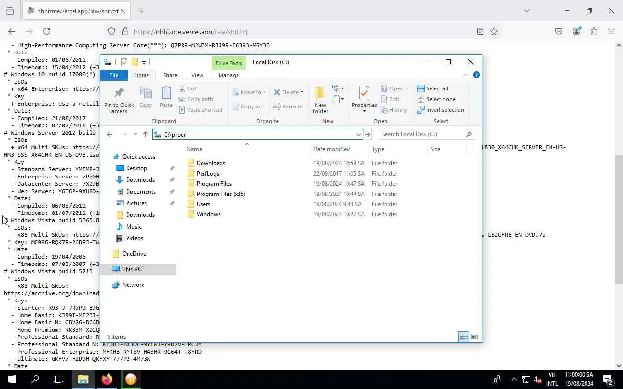
Task: Click Select all in the ribbon
Action: pos(433,88)
